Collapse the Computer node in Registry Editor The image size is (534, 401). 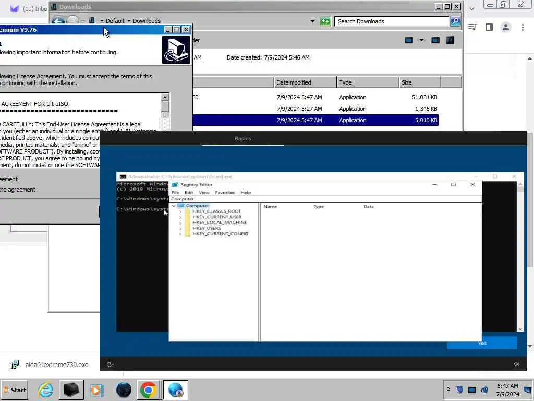174,206
